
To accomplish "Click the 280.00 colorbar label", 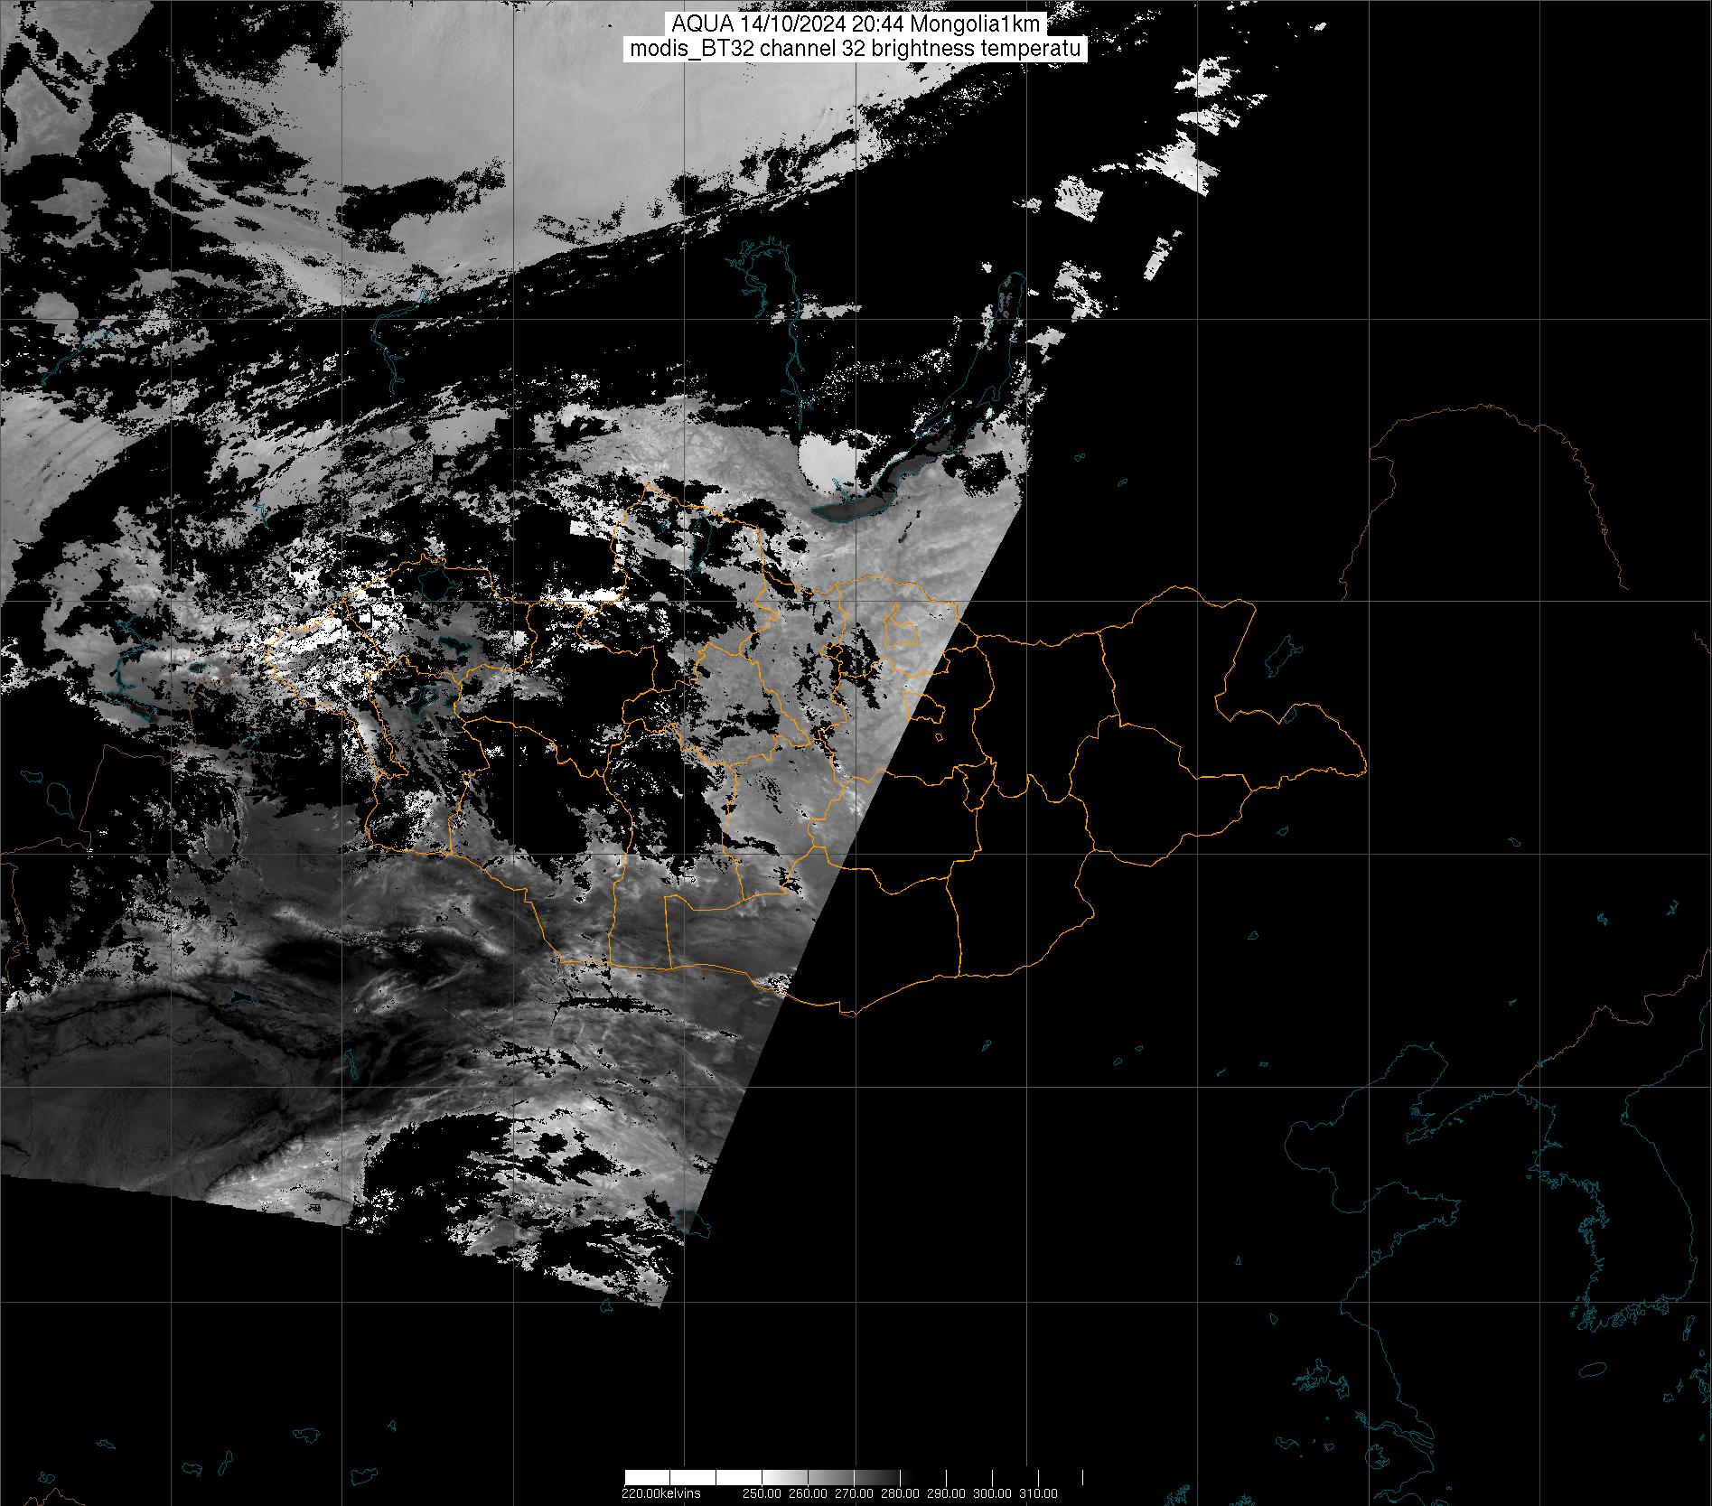I will tap(901, 1492).
